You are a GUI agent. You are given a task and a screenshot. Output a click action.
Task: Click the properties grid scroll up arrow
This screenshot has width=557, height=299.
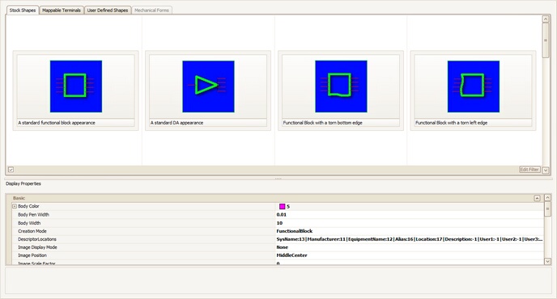pos(548,197)
